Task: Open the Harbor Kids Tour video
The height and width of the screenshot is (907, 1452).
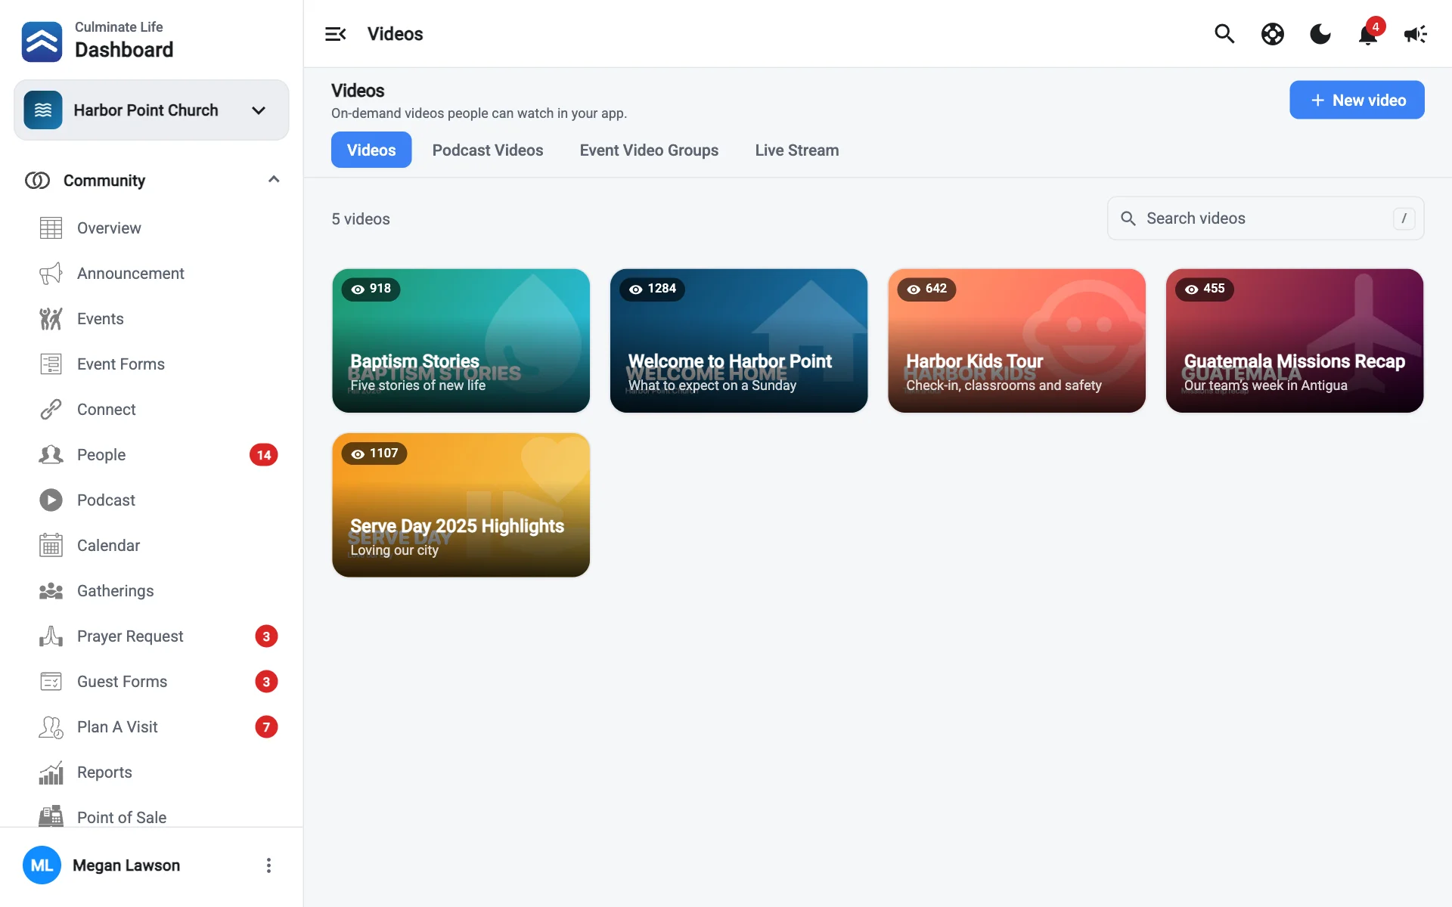Action: [x=1017, y=341]
